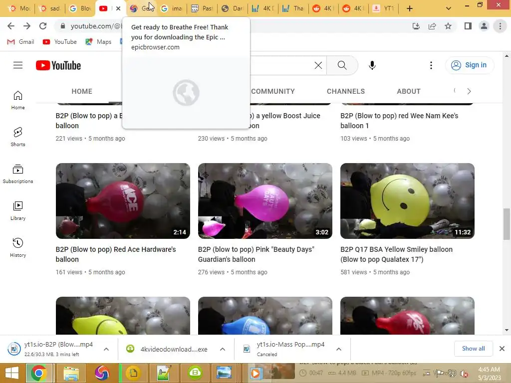Expand options for 4kvideodownload exe download
The width and height of the screenshot is (511, 383).
click(222, 349)
